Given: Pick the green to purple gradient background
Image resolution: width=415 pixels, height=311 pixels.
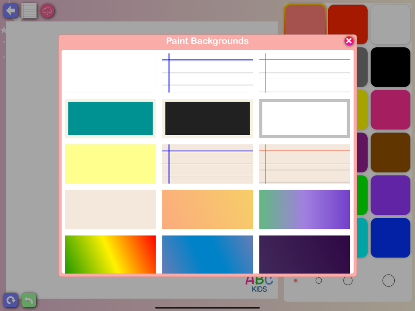Looking at the screenshot, I should pyautogui.click(x=304, y=209).
